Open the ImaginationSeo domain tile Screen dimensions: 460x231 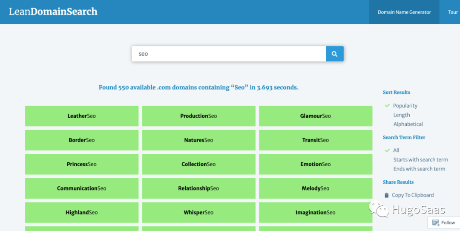pos(316,212)
